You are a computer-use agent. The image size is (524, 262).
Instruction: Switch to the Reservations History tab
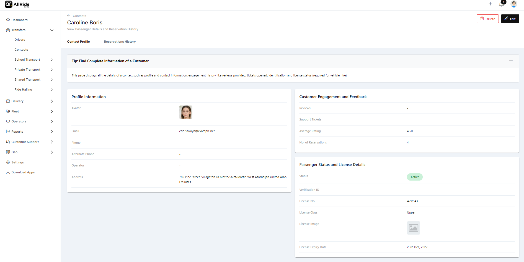click(x=120, y=42)
